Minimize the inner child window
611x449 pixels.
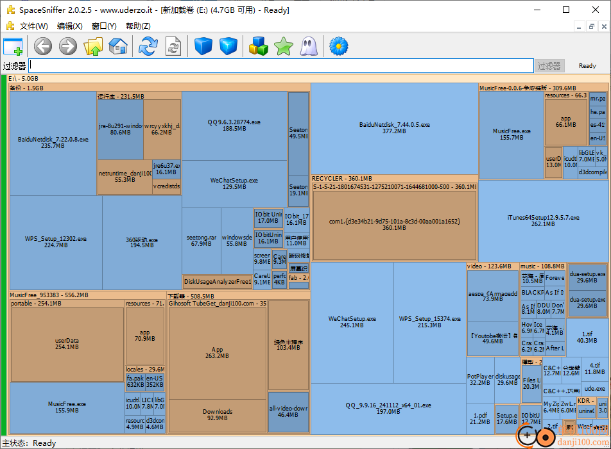[x=579, y=26]
